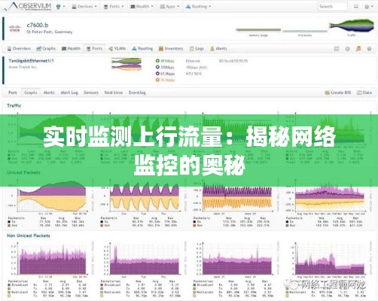Focus the Search input field
The image size is (378, 301).
coord(333,7)
